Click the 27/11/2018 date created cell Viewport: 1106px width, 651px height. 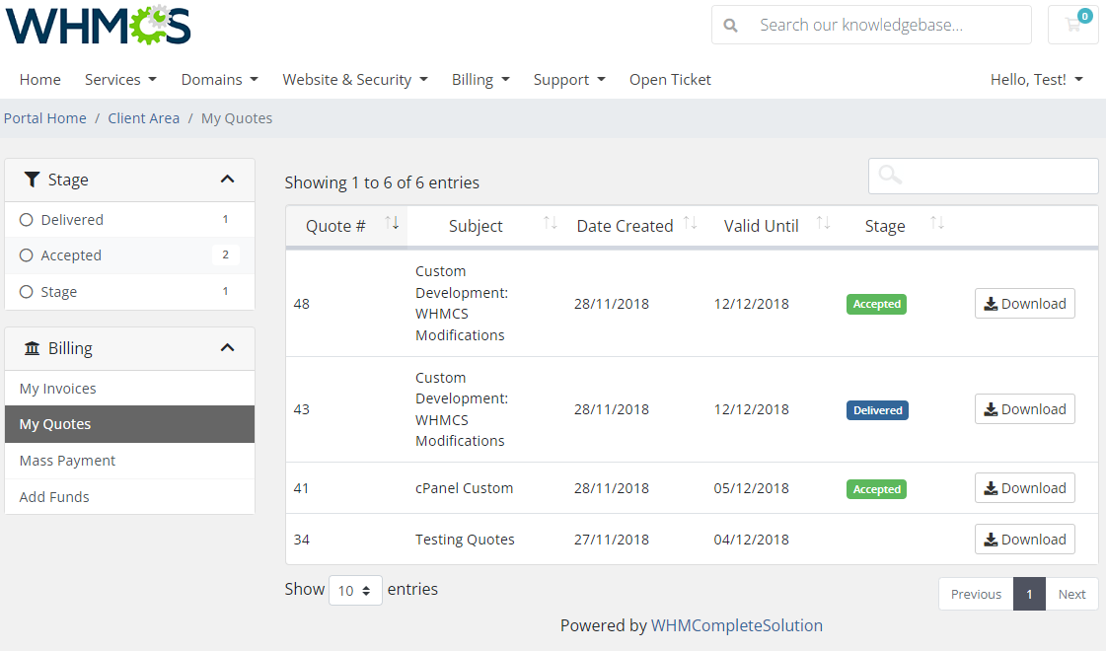(x=612, y=540)
